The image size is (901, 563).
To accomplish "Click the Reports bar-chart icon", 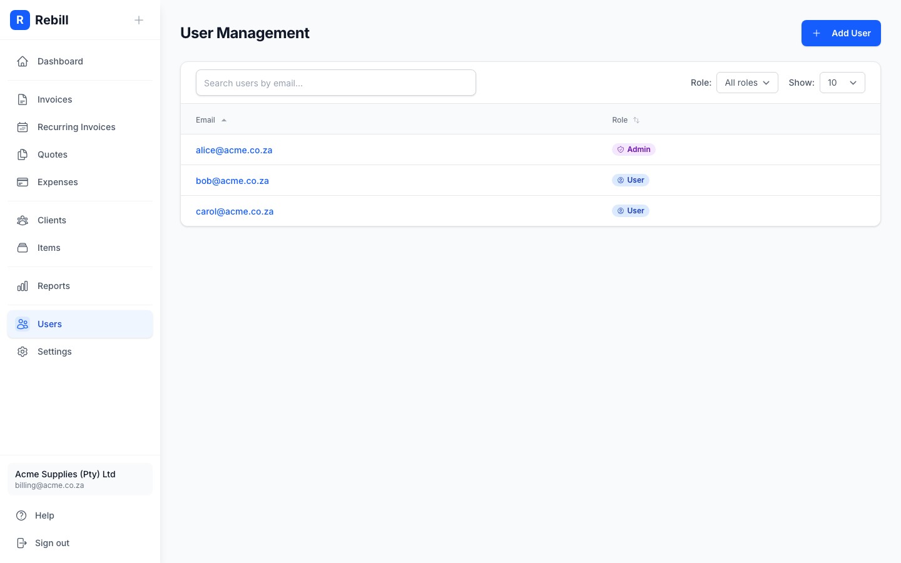I will point(23,286).
